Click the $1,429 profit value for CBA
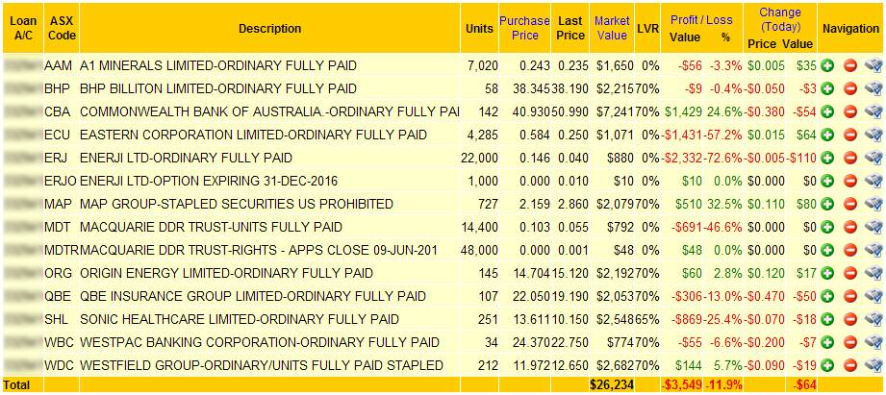The height and width of the screenshot is (395, 886). [x=684, y=111]
